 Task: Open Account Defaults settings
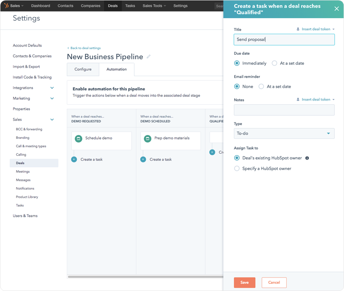tap(27, 45)
